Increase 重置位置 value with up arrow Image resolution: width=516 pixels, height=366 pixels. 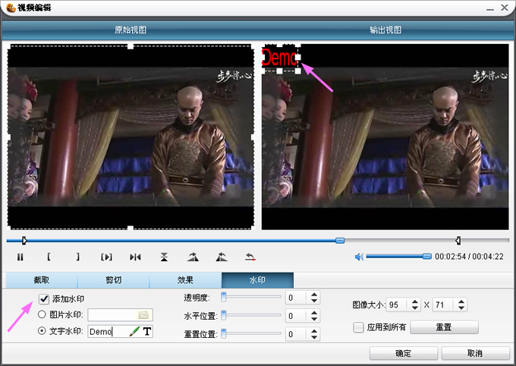314,331
